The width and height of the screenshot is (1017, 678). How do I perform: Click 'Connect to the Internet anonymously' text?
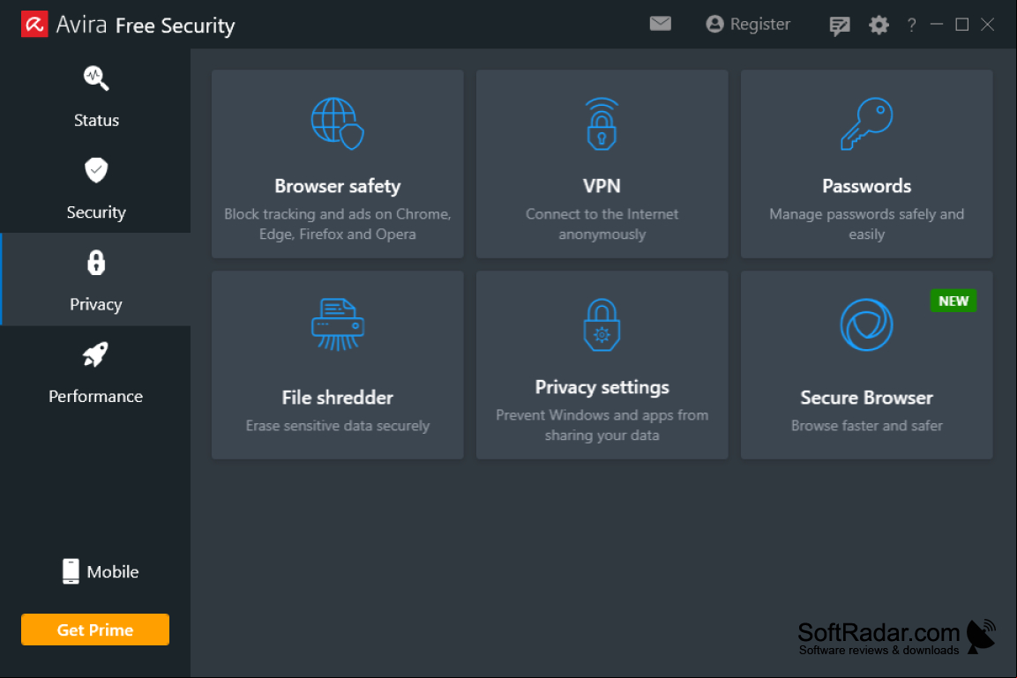pos(602,224)
